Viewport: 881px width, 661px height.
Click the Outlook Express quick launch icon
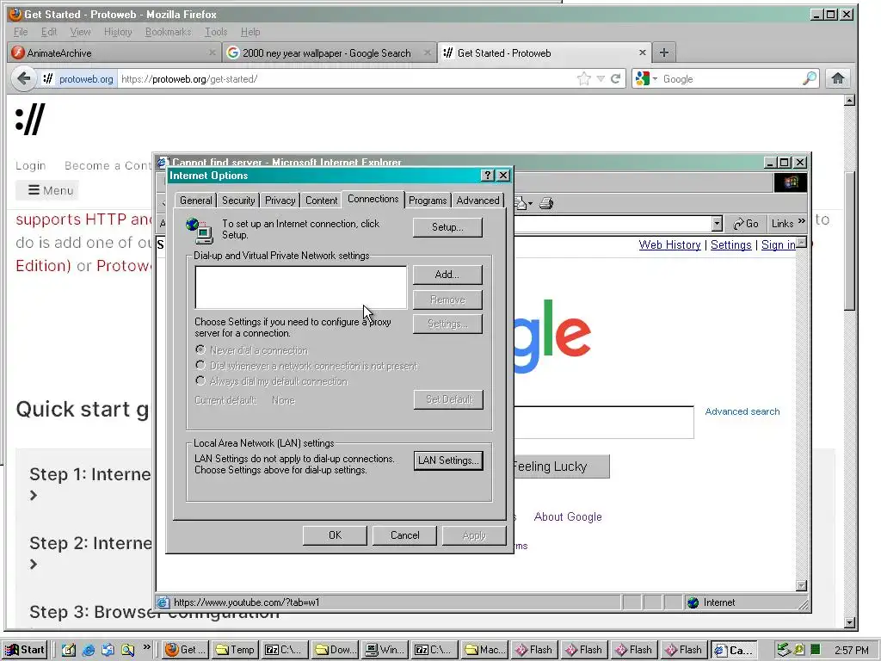pos(108,650)
